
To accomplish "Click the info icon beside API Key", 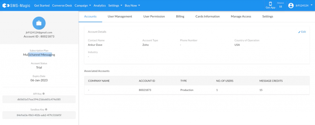I will pyautogui.click(x=44, y=94).
